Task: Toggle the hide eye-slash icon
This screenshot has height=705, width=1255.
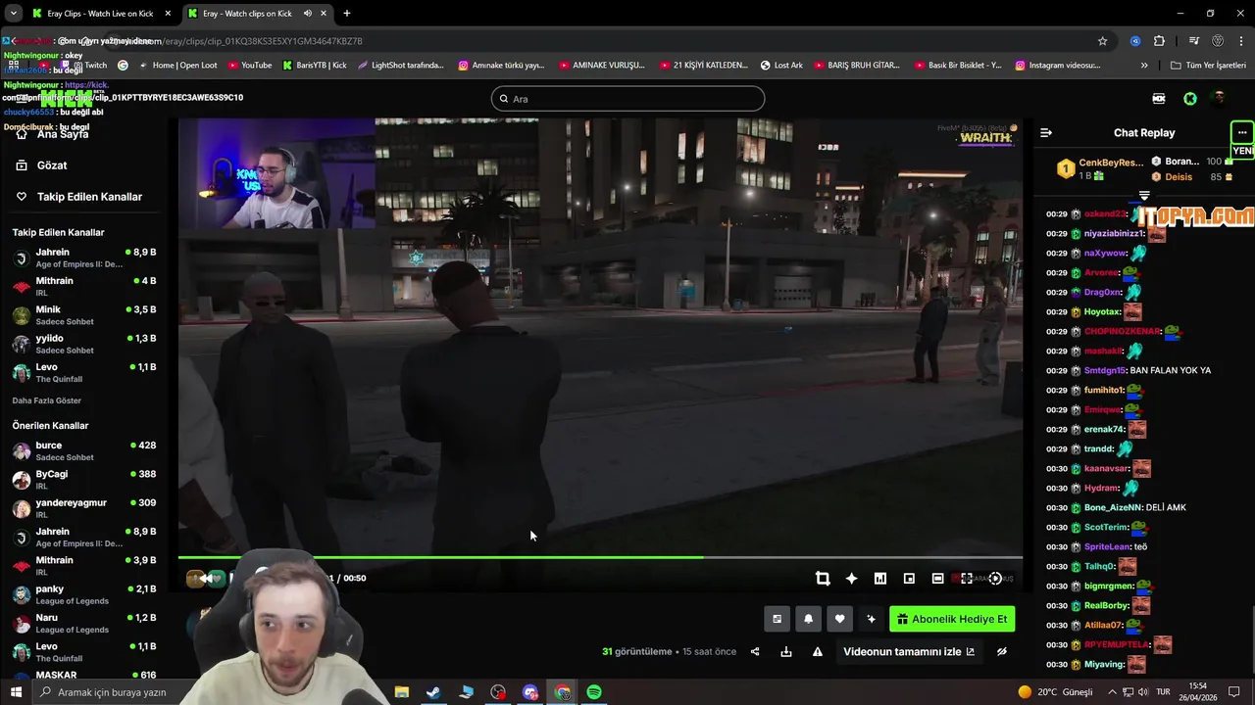Action: (x=1002, y=652)
